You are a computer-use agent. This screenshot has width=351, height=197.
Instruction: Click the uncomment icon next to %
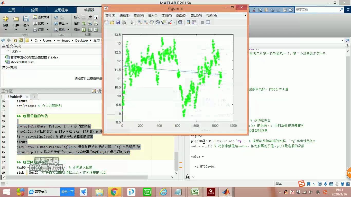click(x=90, y=23)
